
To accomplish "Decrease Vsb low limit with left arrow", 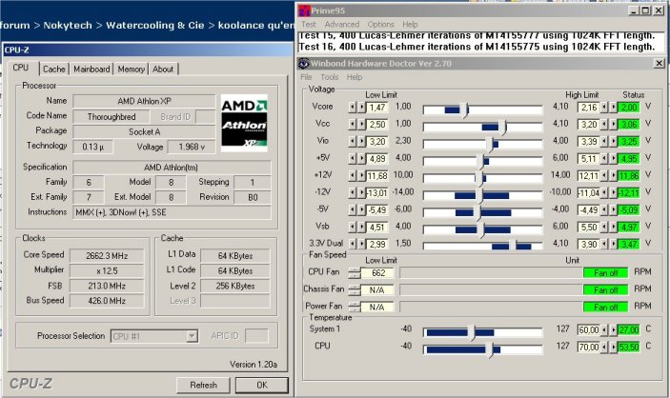I will (352, 227).
